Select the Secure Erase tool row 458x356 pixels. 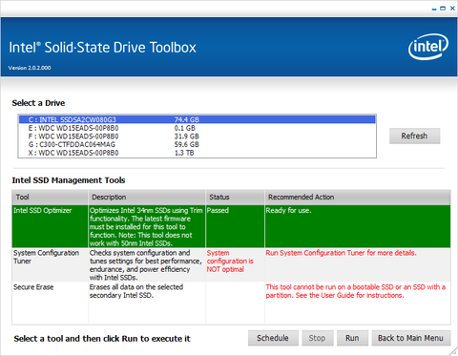[231, 303]
